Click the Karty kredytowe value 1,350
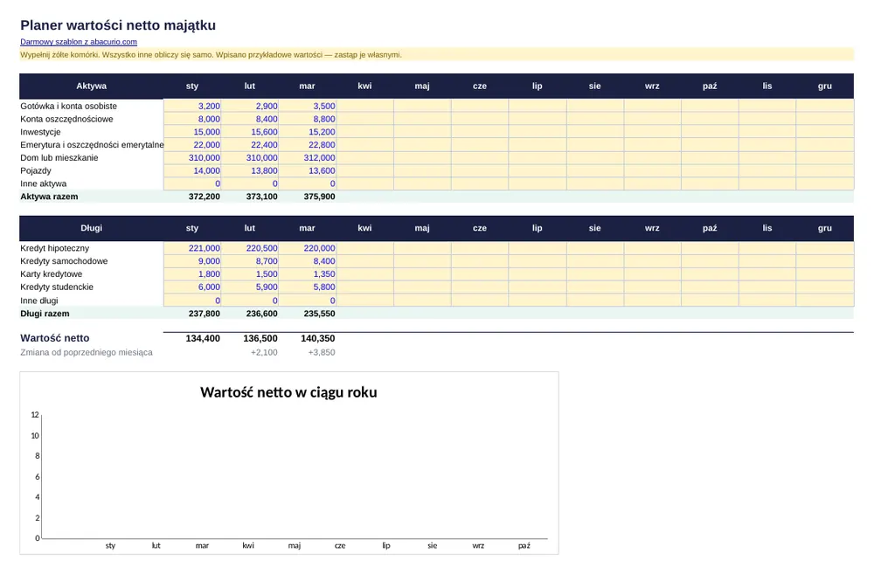The image size is (874, 574). click(307, 274)
